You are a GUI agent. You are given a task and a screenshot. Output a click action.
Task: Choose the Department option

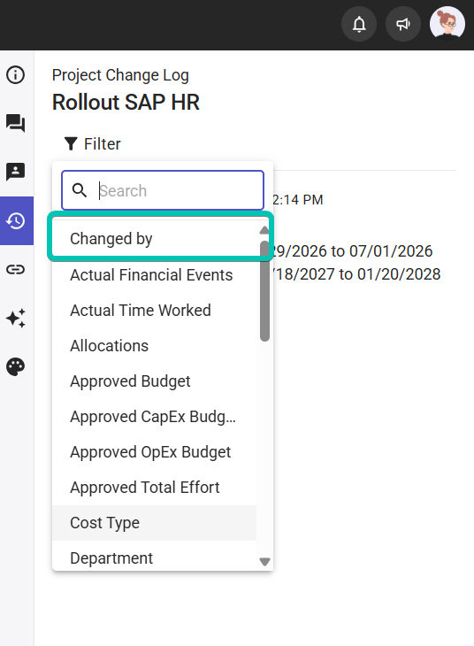(155, 556)
